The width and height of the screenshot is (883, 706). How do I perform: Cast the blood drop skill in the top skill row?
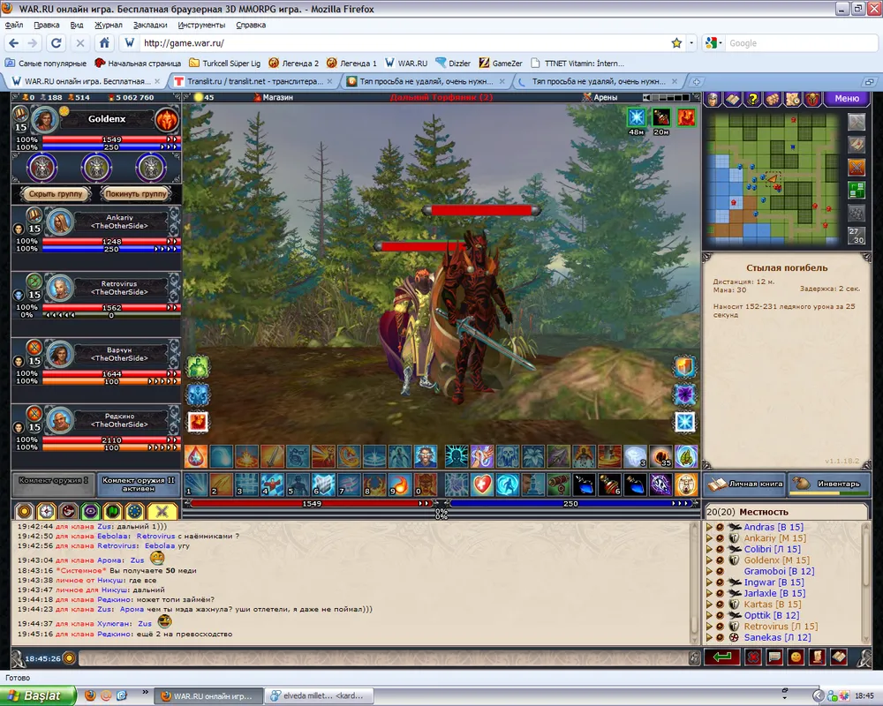pos(197,456)
